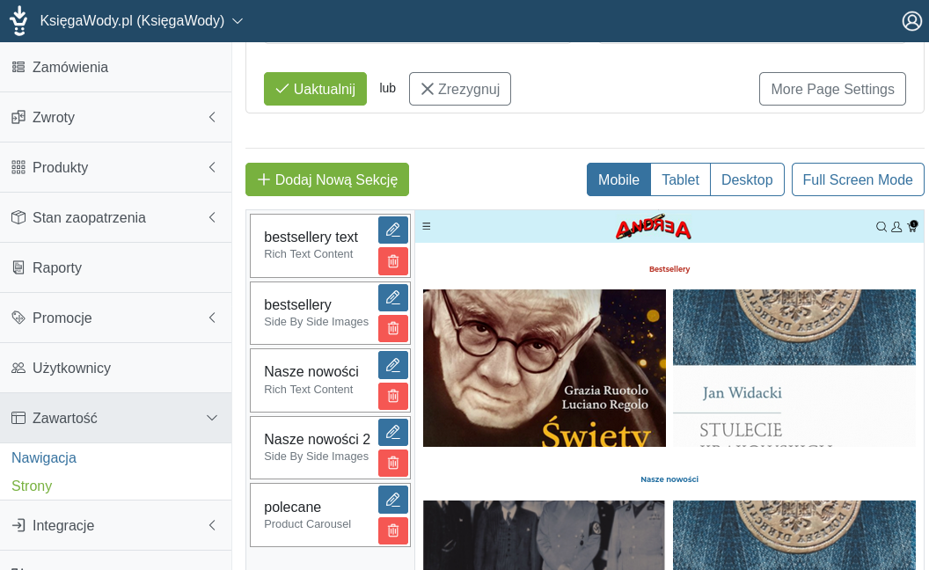Click the Integracje arrow icon

[x=18, y=525]
